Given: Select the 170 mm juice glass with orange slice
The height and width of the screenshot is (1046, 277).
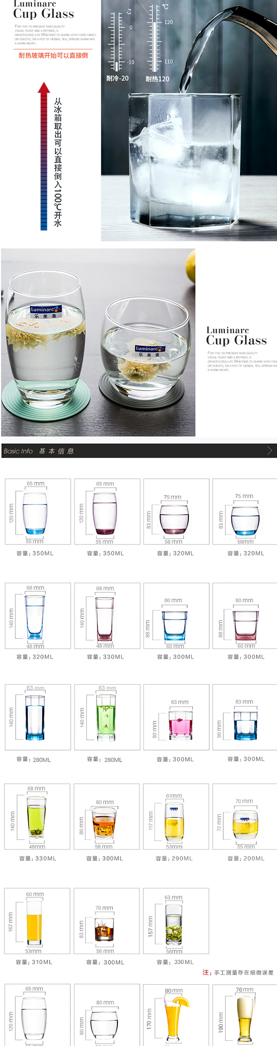Looking at the screenshot, I should pos(176,1015).
